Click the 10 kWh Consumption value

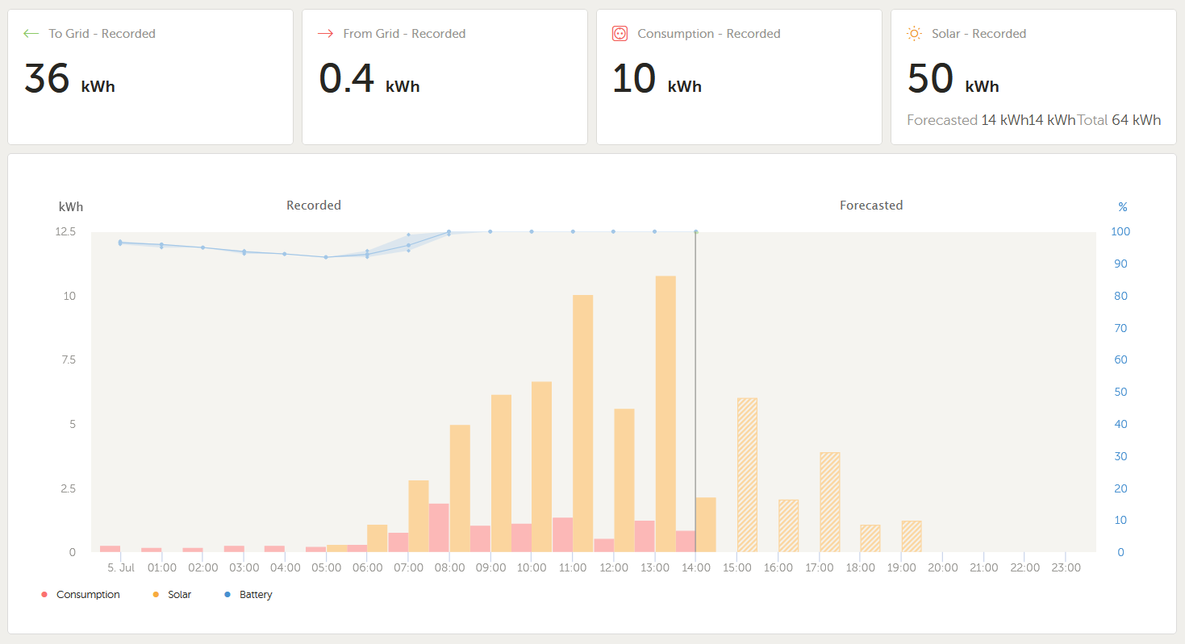point(657,79)
